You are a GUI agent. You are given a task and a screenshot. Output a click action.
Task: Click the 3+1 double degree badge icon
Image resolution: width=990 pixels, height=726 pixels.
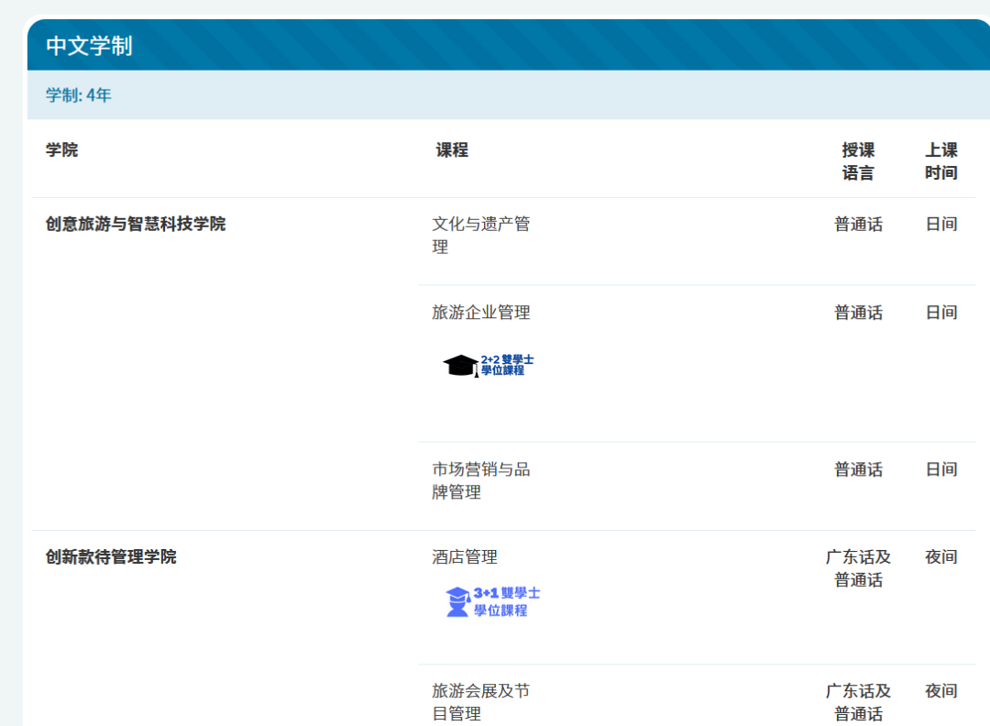pyautogui.click(x=492, y=601)
